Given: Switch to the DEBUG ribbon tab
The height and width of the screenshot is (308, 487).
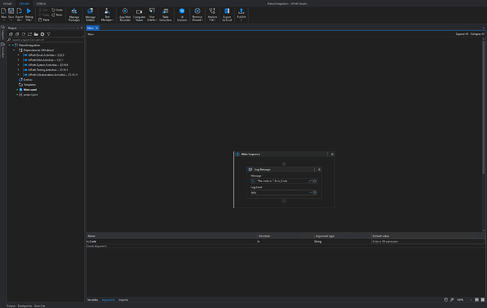Looking at the screenshot, I should (x=40, y=3).
